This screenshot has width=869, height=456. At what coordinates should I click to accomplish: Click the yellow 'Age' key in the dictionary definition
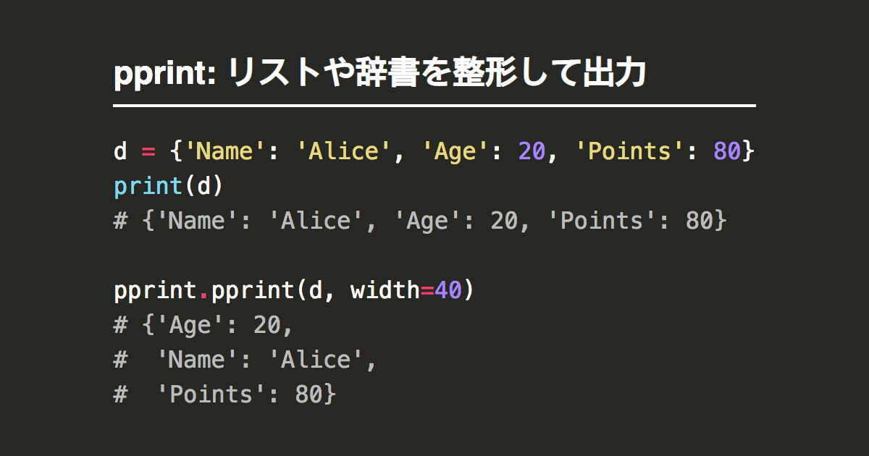tap(454, 151)
